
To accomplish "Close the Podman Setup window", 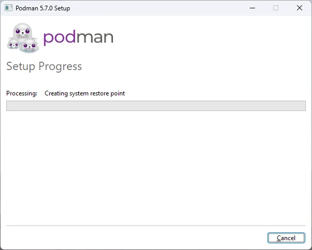I will 300,8.
